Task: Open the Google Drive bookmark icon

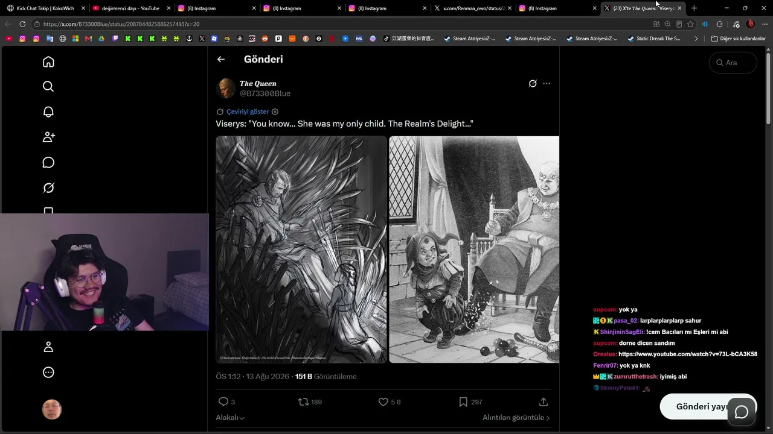Action: 101,39
